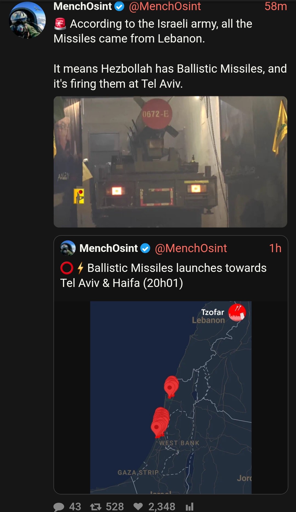Tap the reply speech-bubble icon
Image resolution: width=296 pixels, height=512 pixels.
(59, 507)
